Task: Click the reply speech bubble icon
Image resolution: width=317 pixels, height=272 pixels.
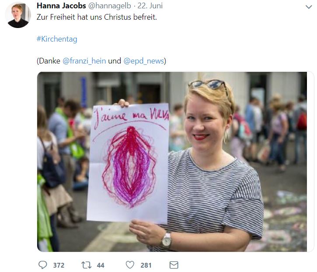Action: click(43, 265)
